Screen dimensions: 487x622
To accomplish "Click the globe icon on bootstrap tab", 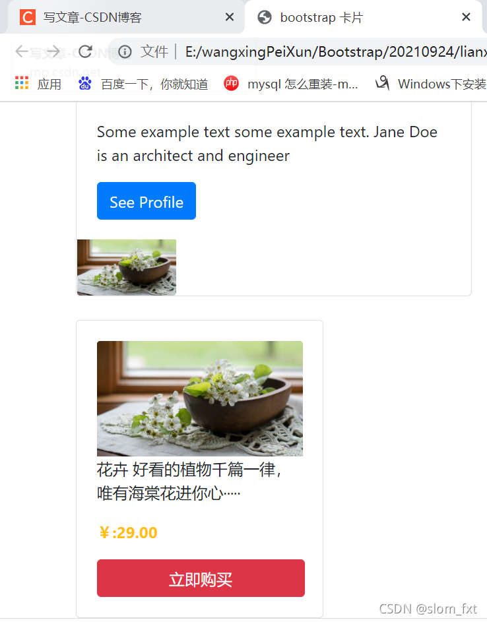I will click(265, 17).
